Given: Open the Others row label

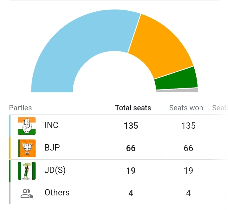Looking at the screenshot, I should click(57, 193).
